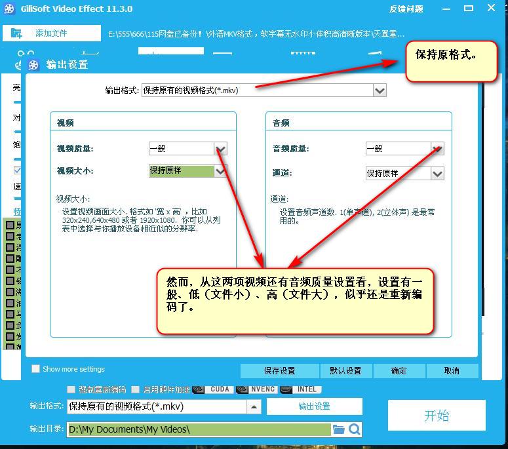The image size is (508, 449).
Task: Click the output settings dialog reel icon
Action: tap(33, 65)
